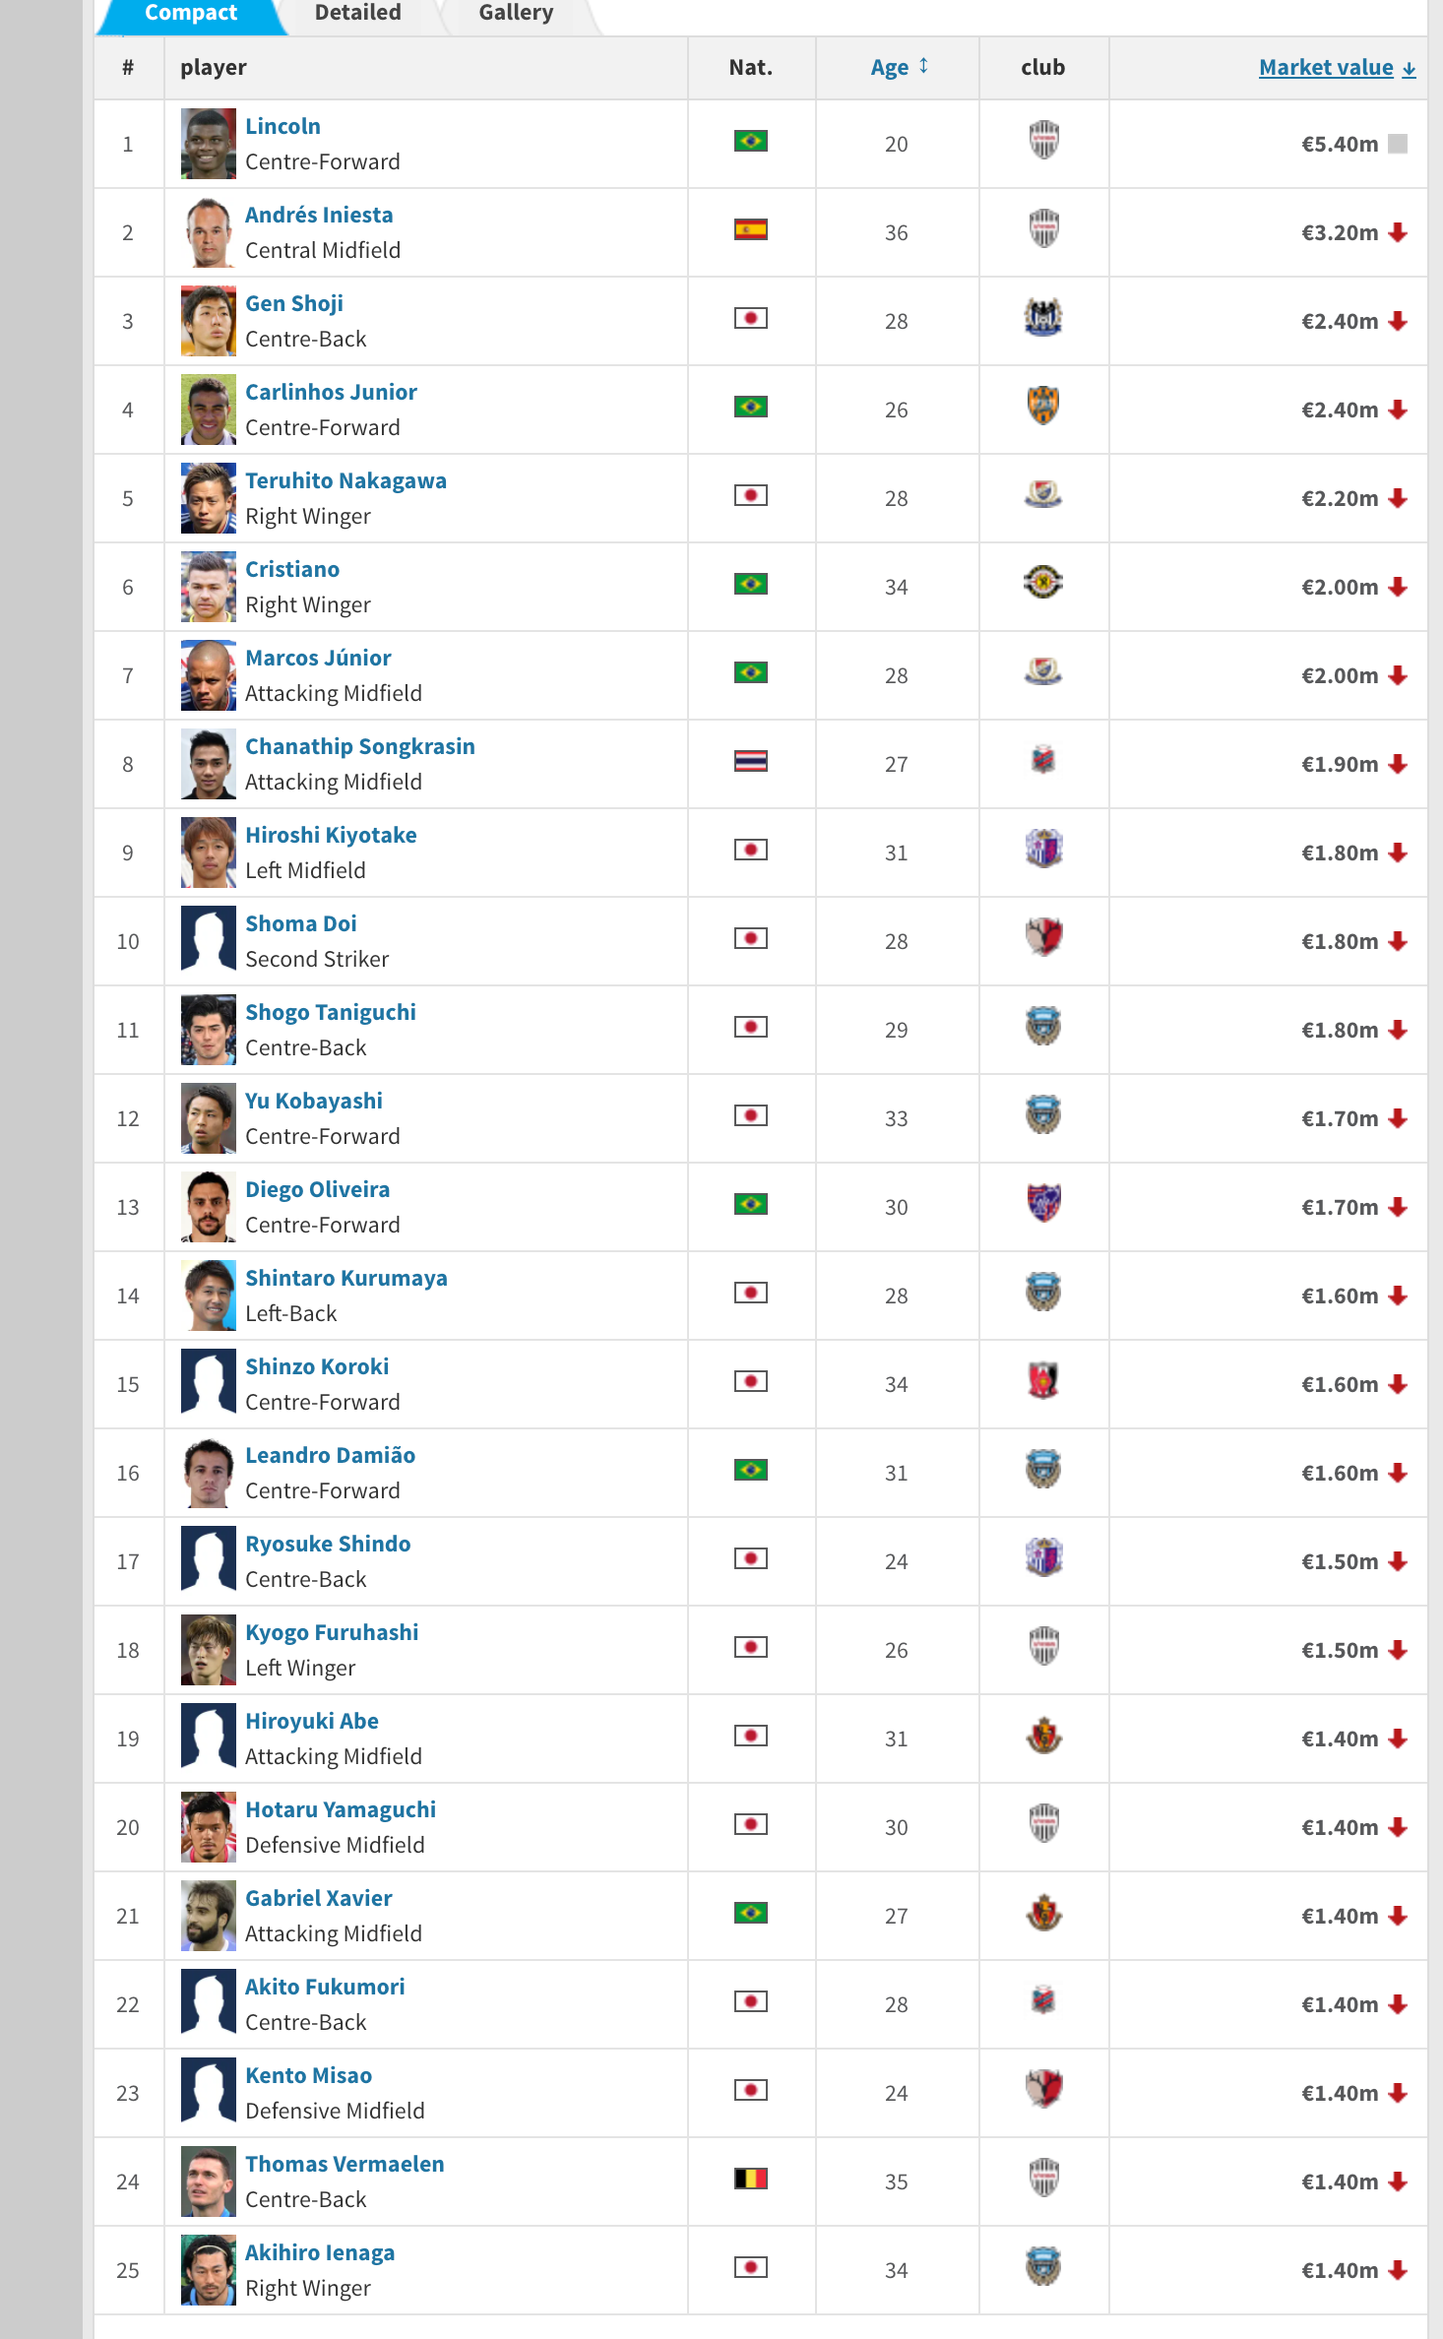Open Andrés Iniesta player link
The image size is (1443, 2339).
click(x=319, y=215)
